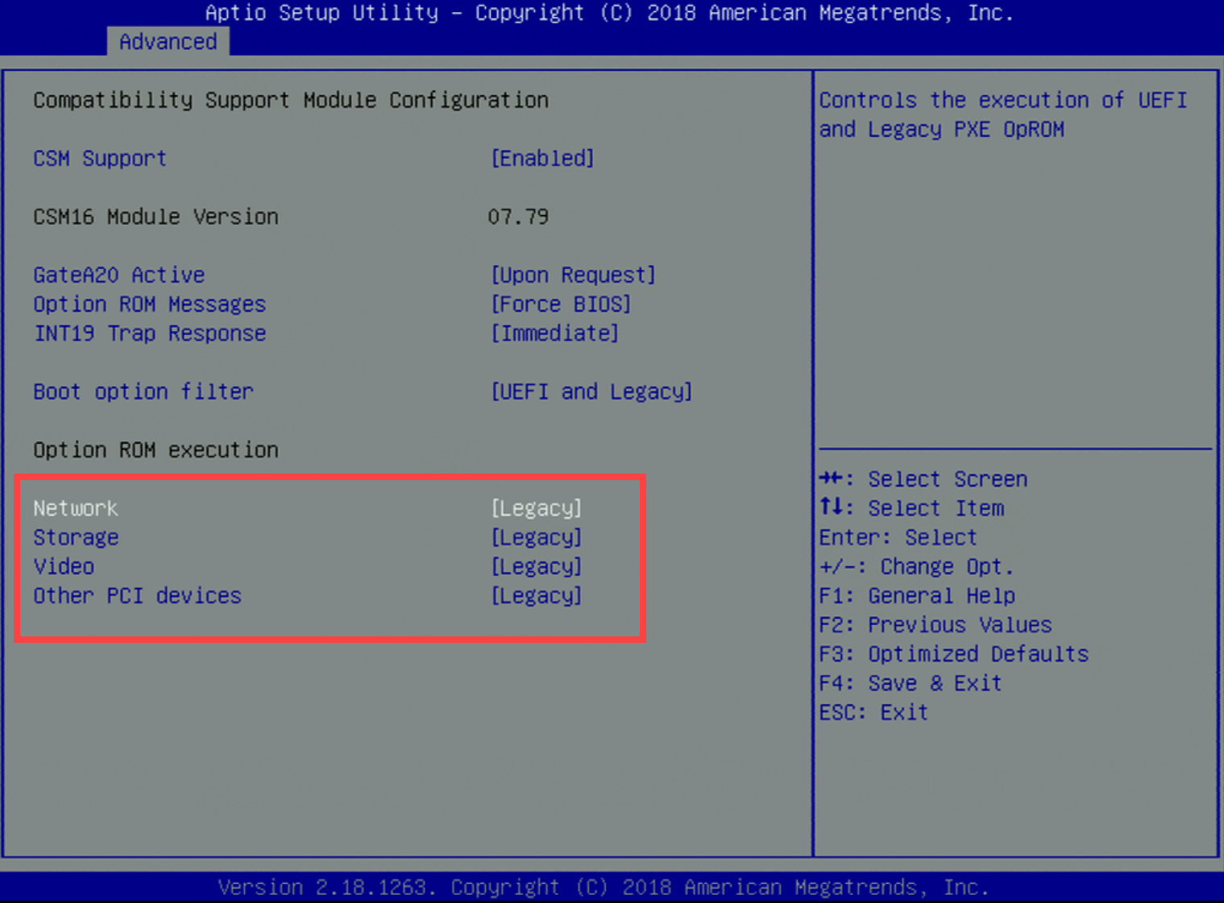
Task: Change Video [Legacy] value
Action: pos(536,566)
